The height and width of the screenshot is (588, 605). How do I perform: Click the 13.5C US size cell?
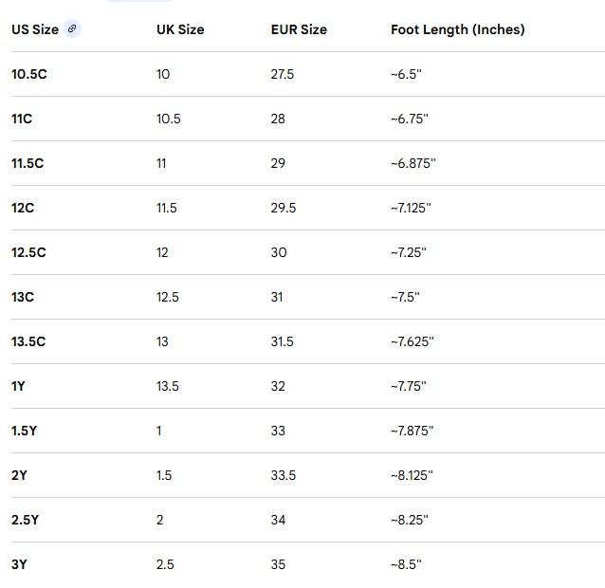[28, 341]
